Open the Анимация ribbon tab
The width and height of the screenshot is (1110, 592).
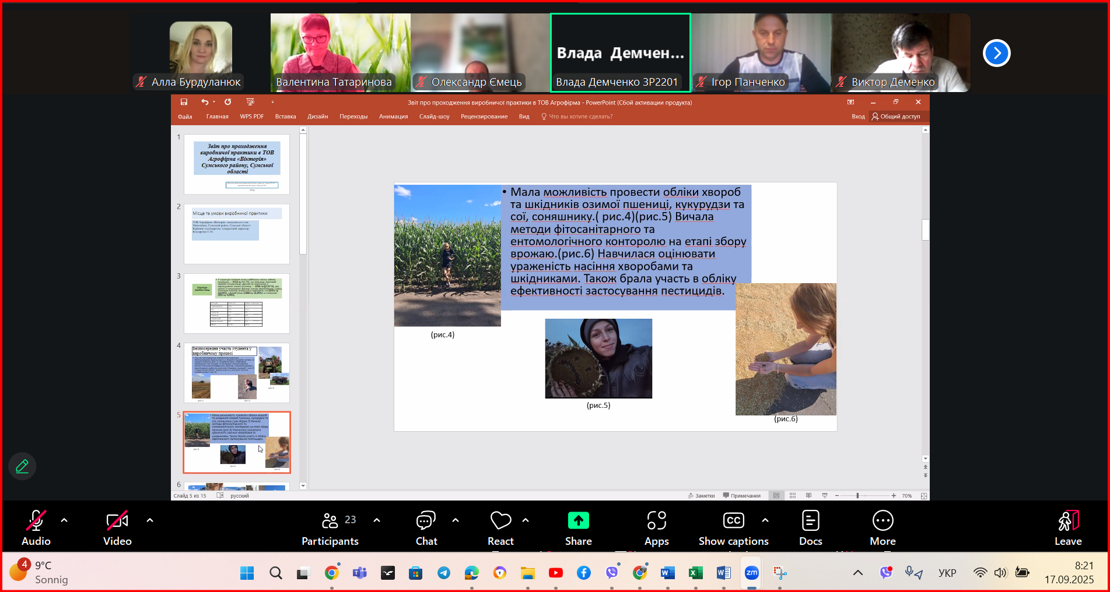point(393,117)
